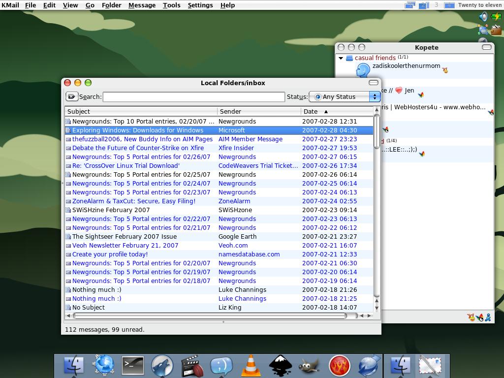
Task: Switch to virtual desktop 2 in pager
Action: click(424, 5)
